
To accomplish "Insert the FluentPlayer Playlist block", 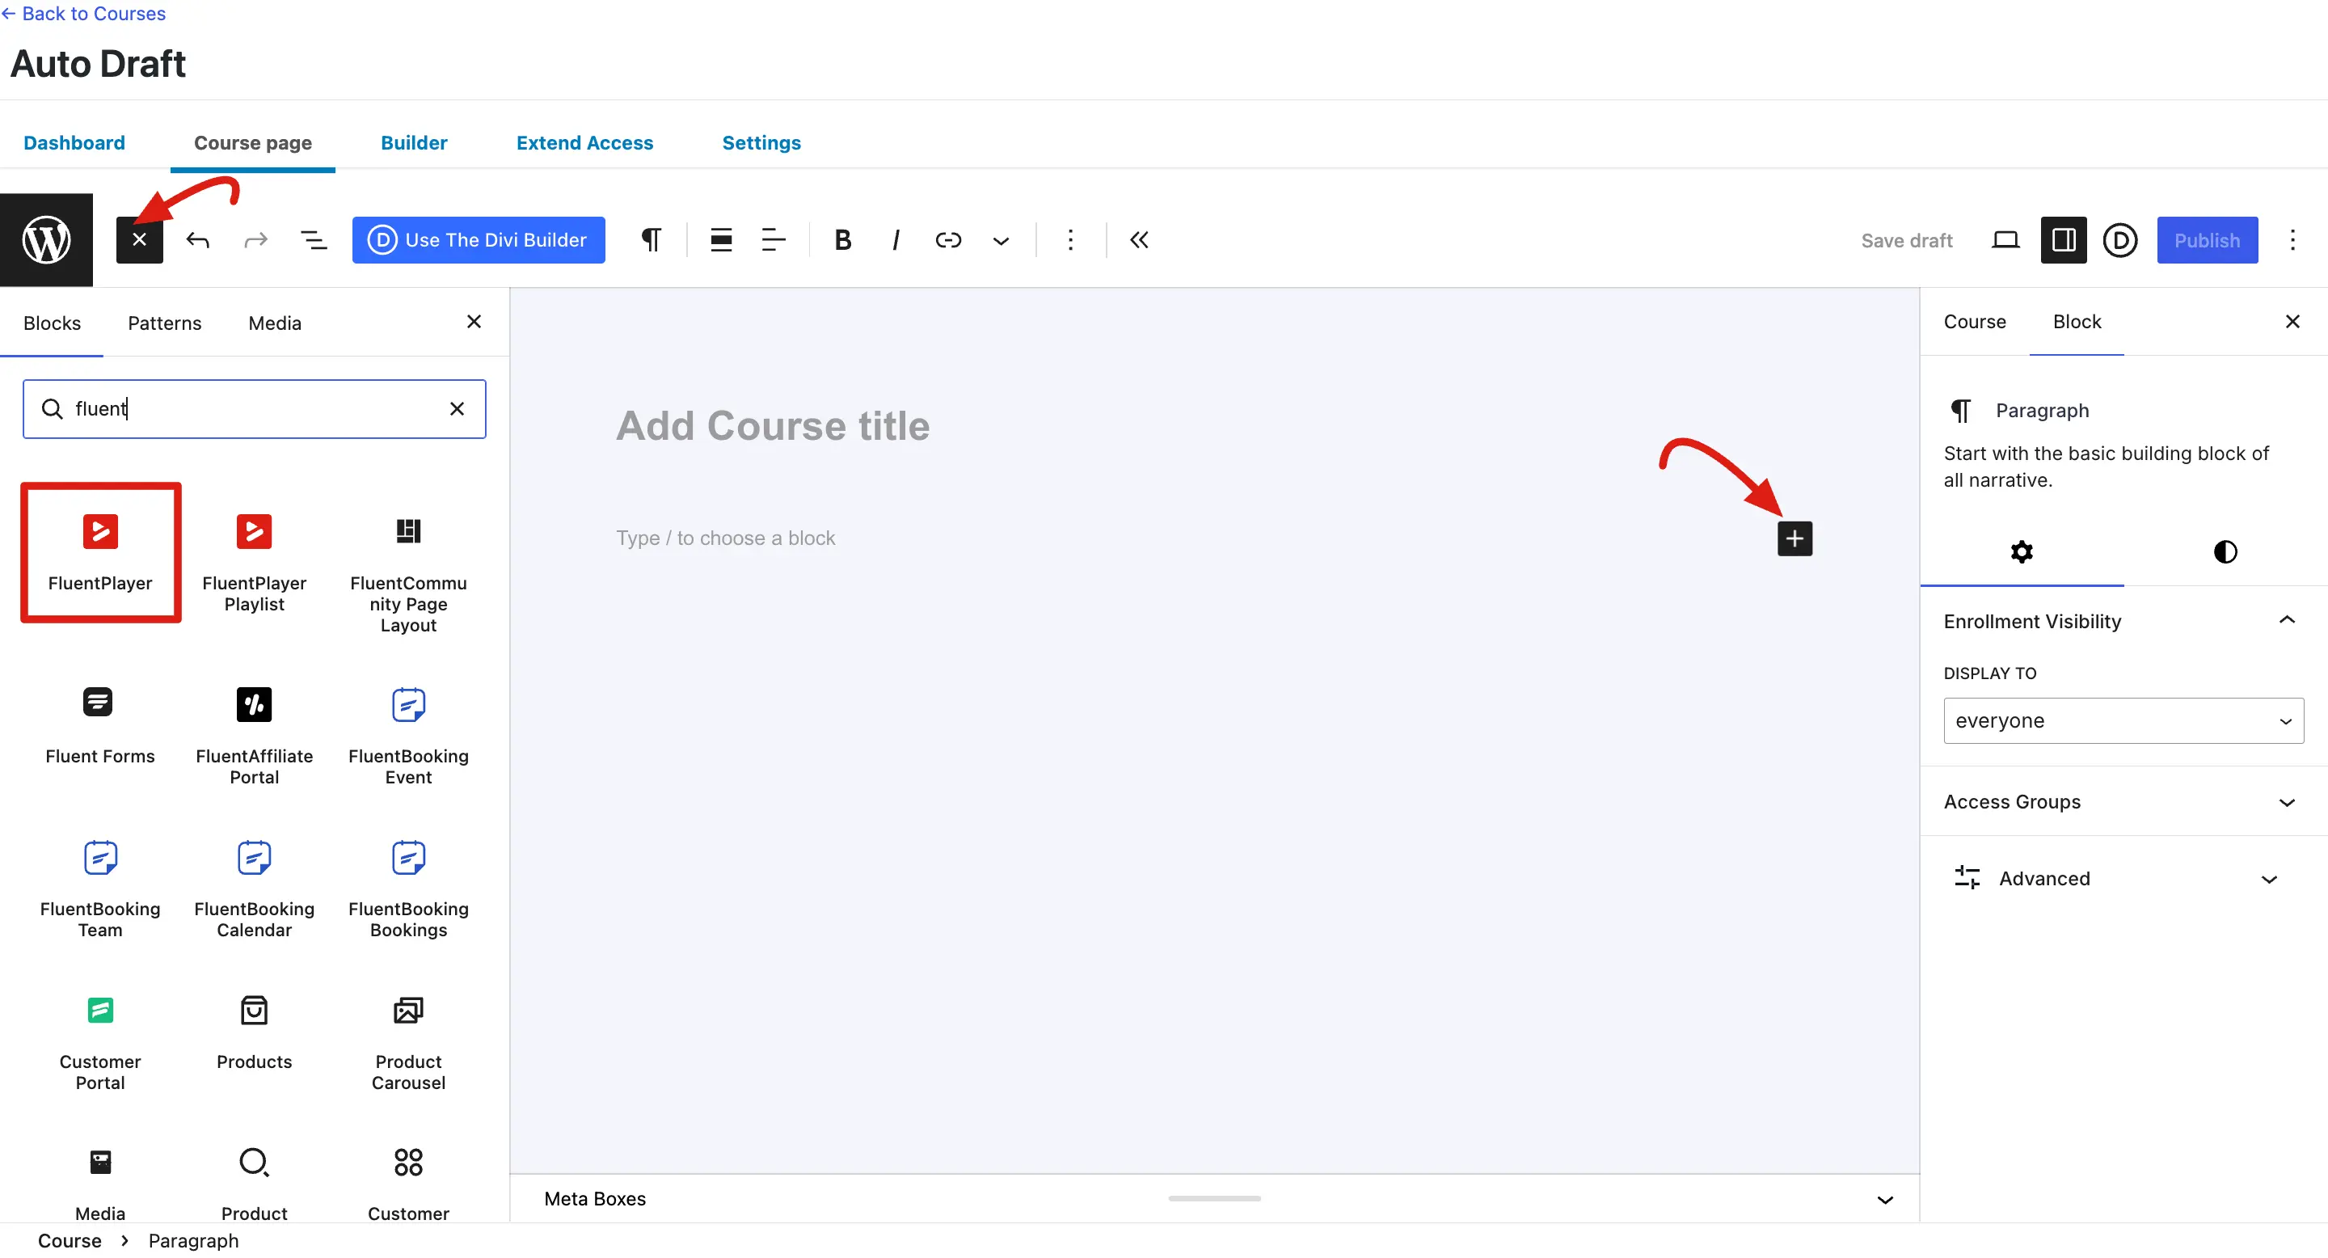I will [x=254, y=562].
